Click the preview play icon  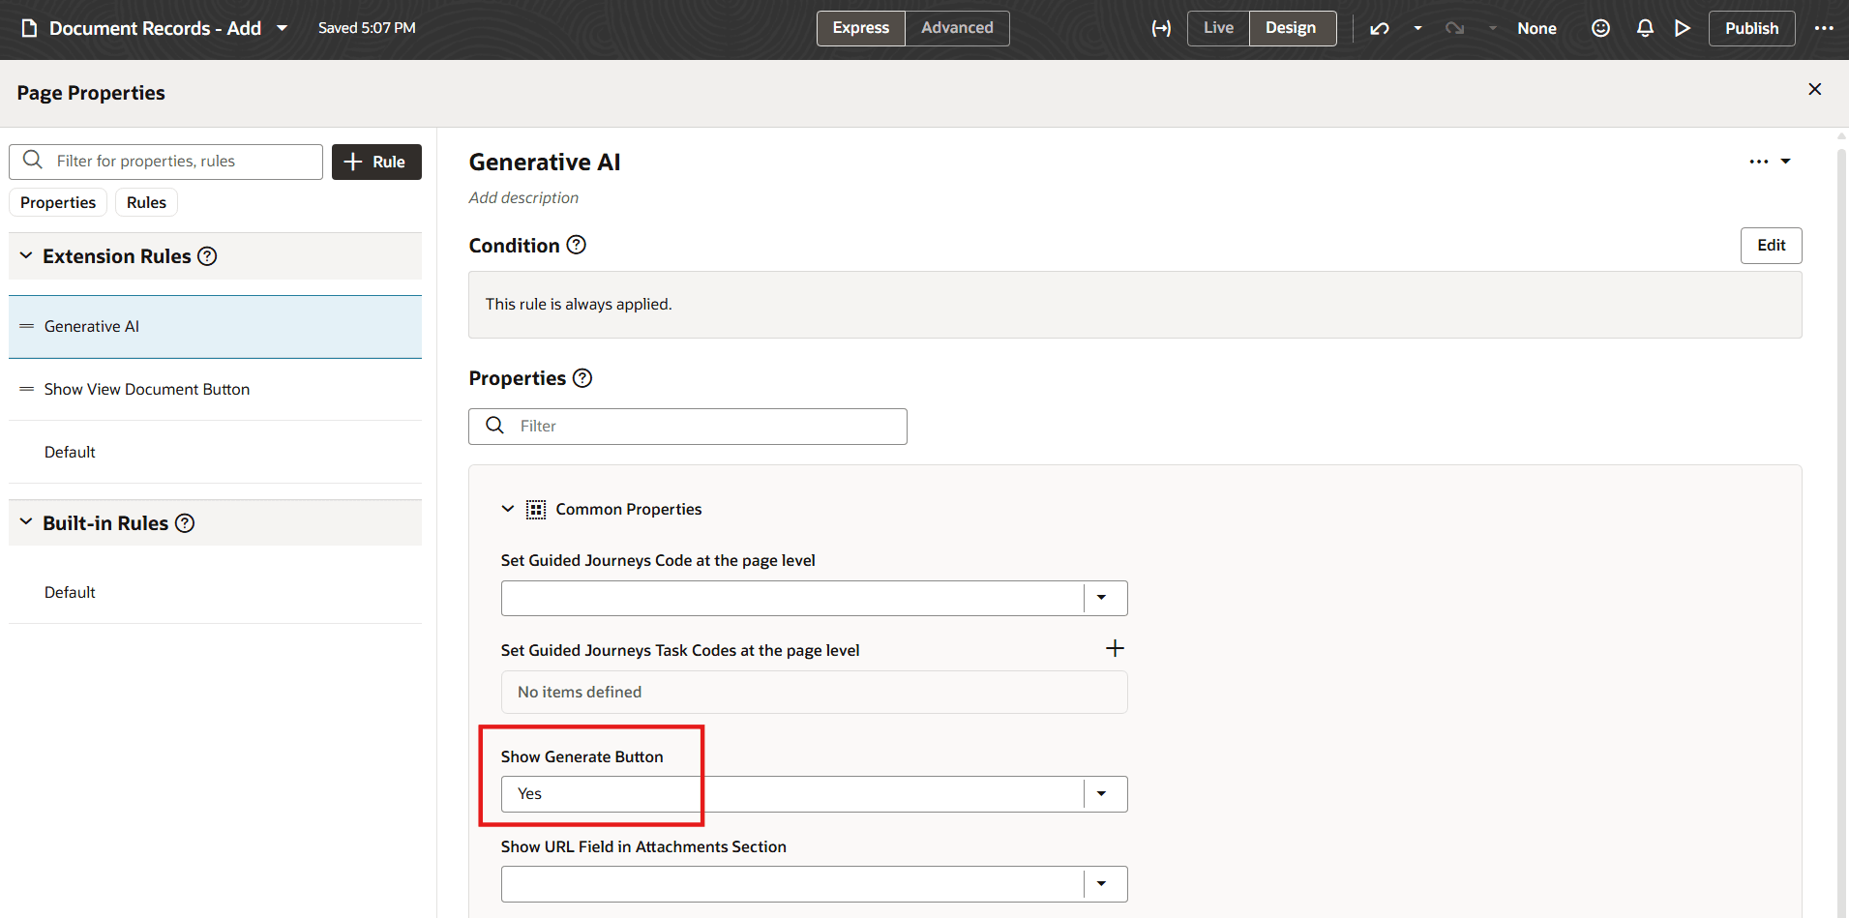tap(1683, 29)
